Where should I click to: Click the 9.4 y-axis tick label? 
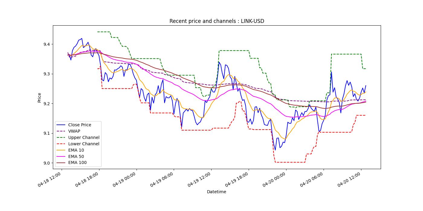click(x=47, y=44)
